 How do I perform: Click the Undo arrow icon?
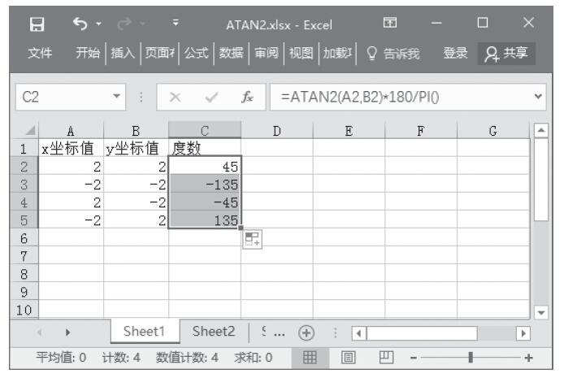80,24
